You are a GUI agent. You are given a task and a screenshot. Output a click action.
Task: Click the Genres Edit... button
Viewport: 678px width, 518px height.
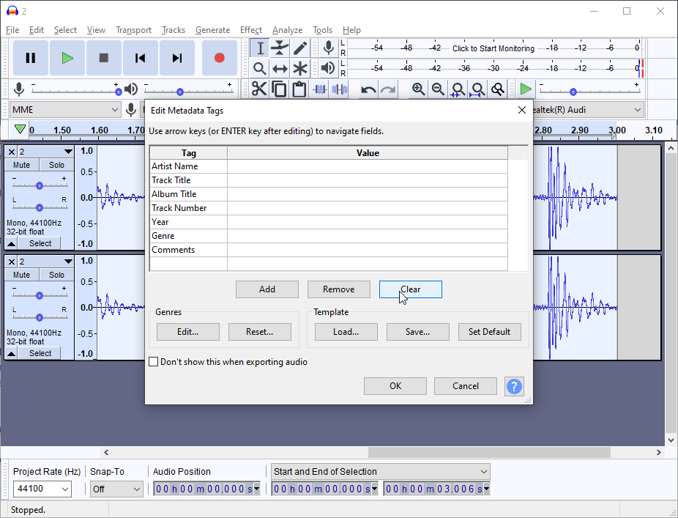pos(188,332)
